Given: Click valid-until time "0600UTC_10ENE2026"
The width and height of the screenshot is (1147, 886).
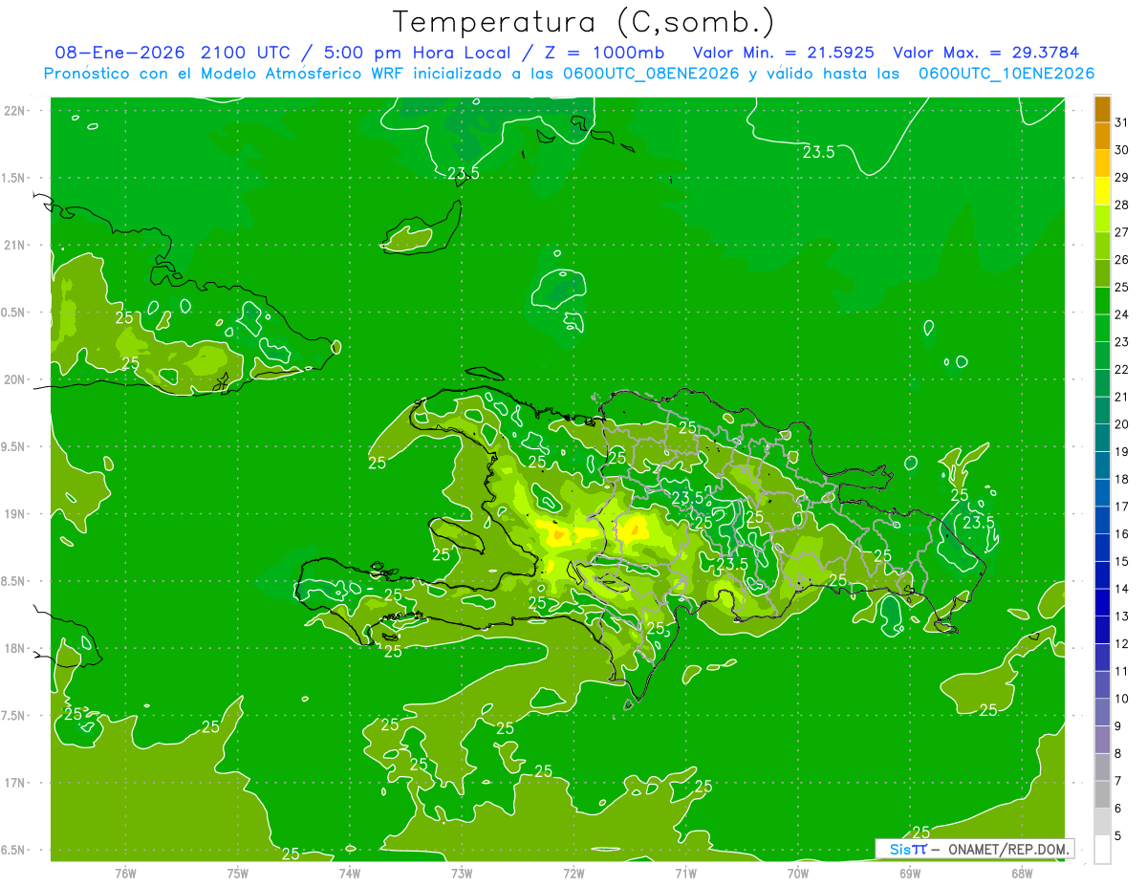Looking at the screenshot, I should tap(1006, 74).
